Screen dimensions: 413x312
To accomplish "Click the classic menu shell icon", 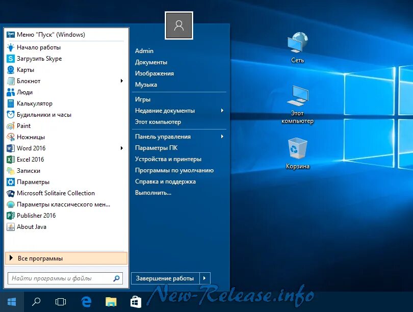I will point(11,204).
